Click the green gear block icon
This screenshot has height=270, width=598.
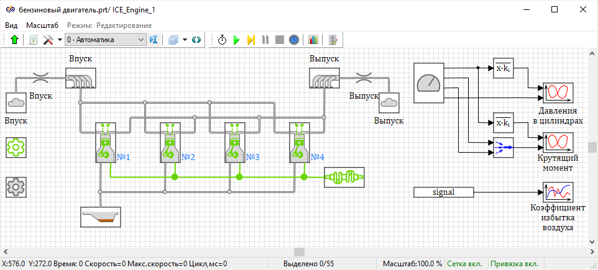pos(16,148)
